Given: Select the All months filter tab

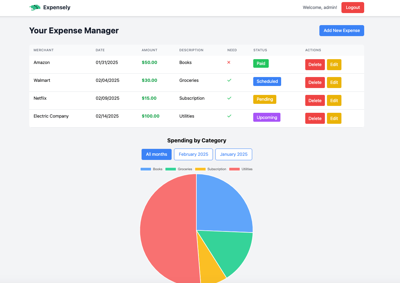Looking at the screenshot, I should 156,154.
